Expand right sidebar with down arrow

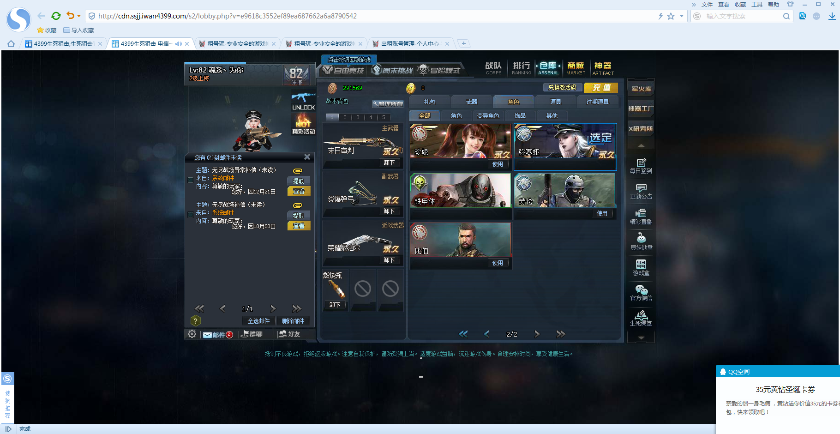tap(641, 338)
